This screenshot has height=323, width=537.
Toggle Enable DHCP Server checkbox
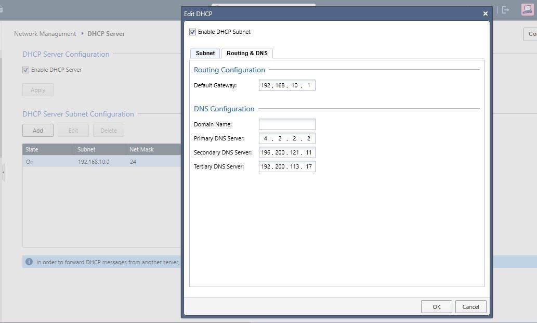point(26,70)
